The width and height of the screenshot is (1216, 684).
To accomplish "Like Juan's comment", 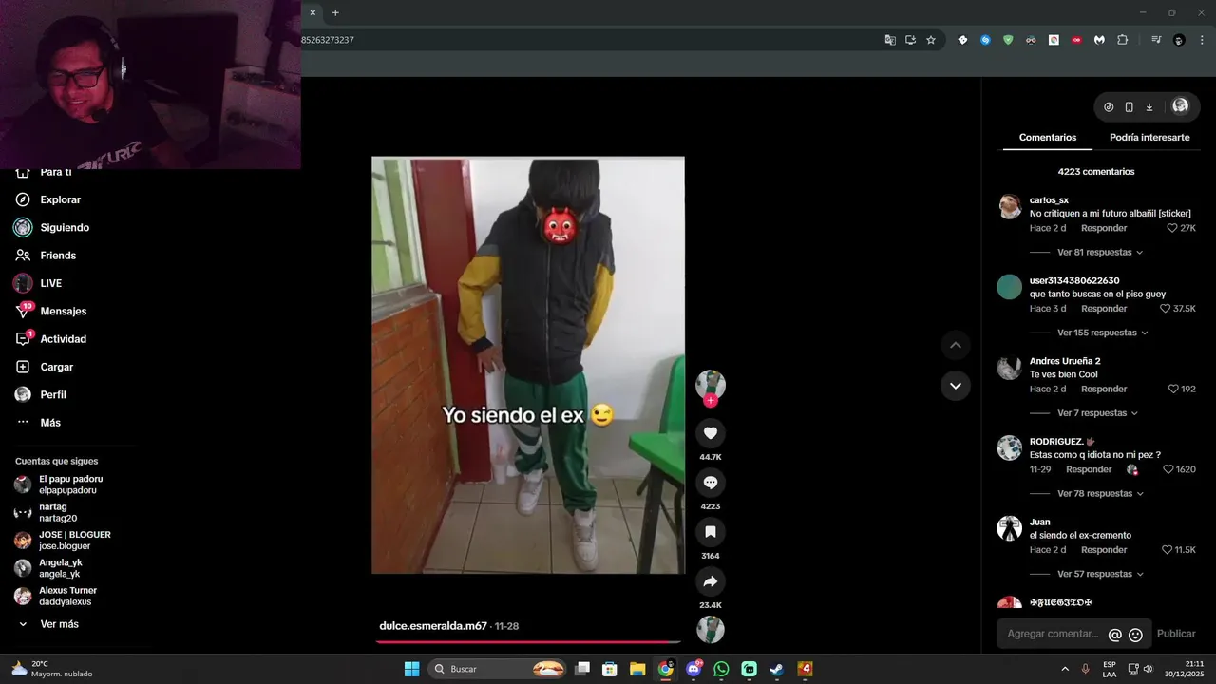I will pyautogui.click(x=1168, y=550).
